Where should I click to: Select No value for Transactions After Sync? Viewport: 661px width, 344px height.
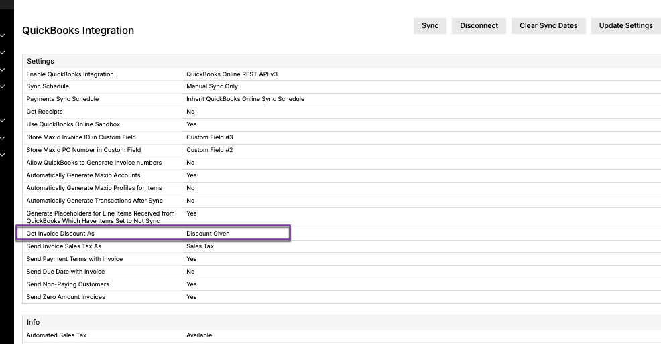(x=190, y=200)
